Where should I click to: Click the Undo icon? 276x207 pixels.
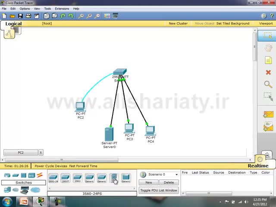click(x=63, y=16)
